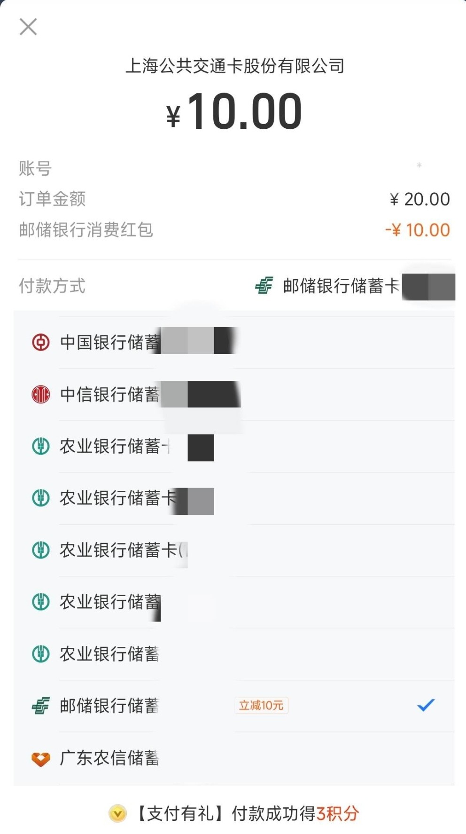The width and height of the screenshot is (466, 834).
Task: Click the gold coin icon beside 支付有礼
Action: coord(117,813)
